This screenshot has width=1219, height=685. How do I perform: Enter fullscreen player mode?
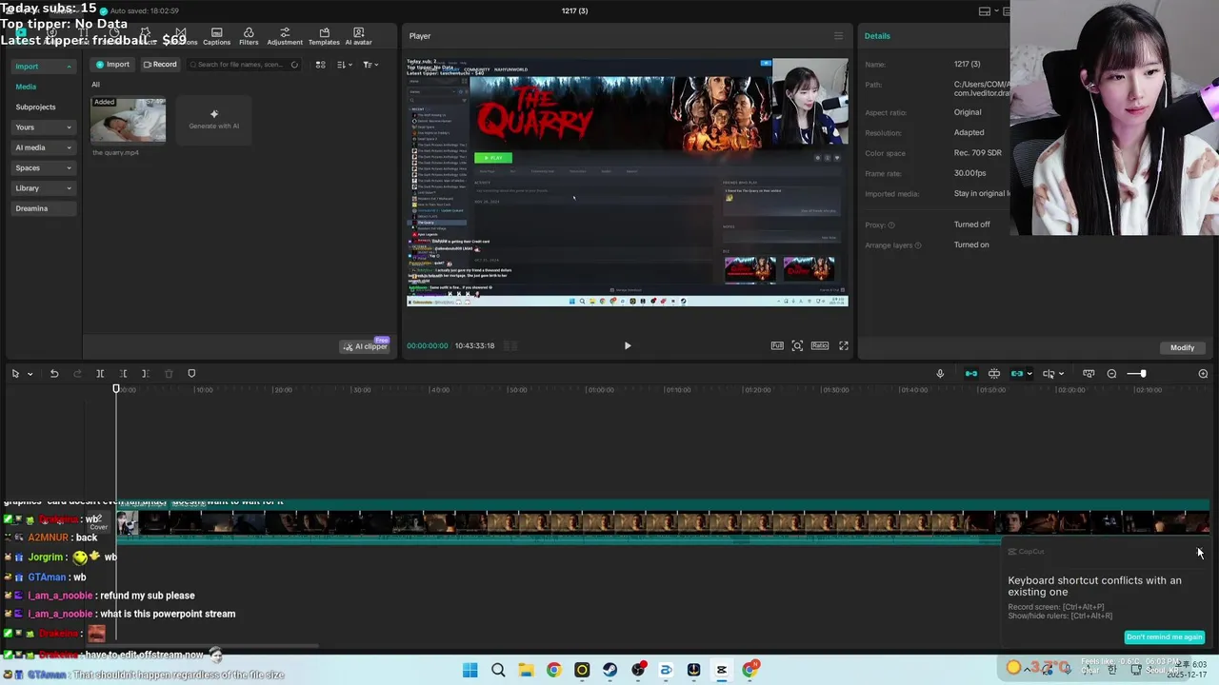[x=844, y=345]
